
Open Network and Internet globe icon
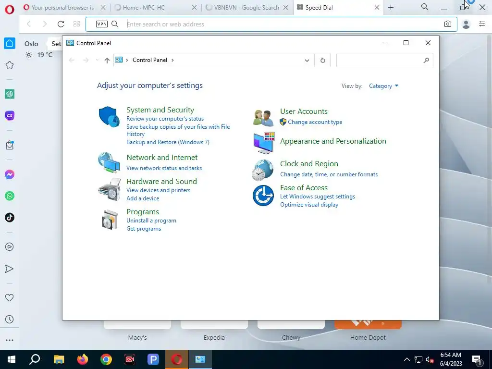[x=109, y=162]
